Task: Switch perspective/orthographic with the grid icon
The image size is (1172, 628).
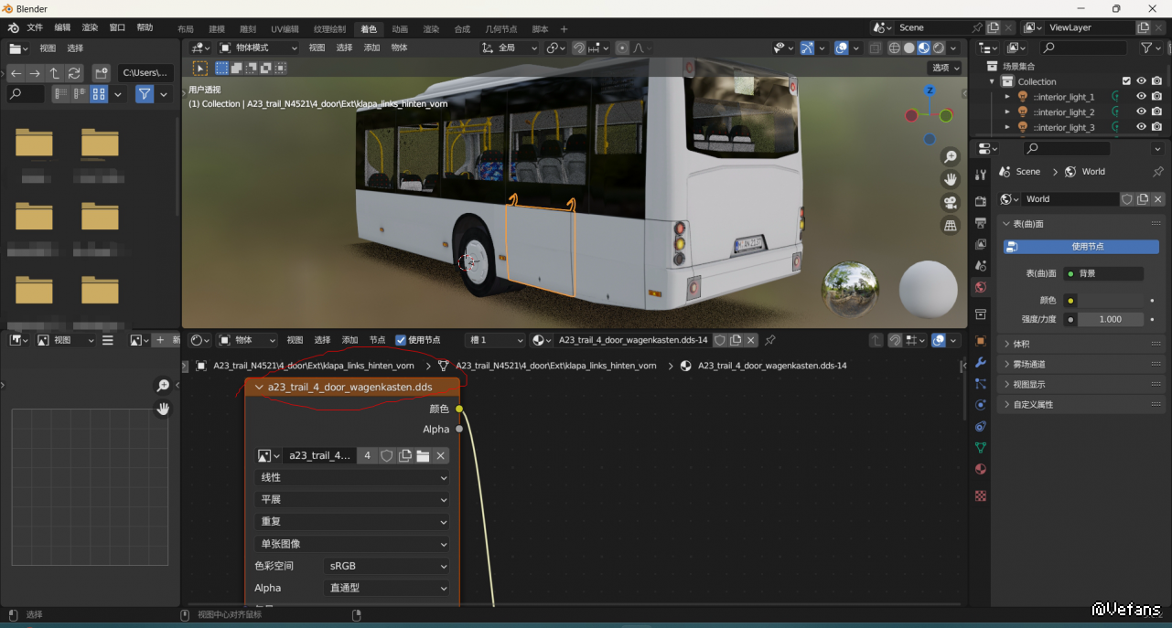Action: pyautogui.click(x=951, y=225)
